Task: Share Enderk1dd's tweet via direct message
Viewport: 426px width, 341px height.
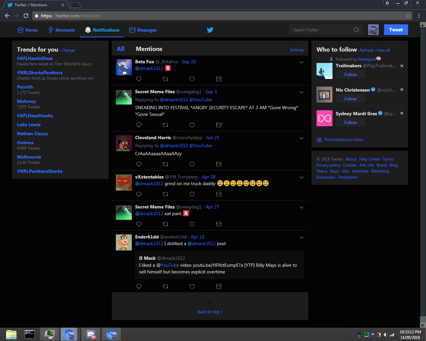Action: coord(219,286)
